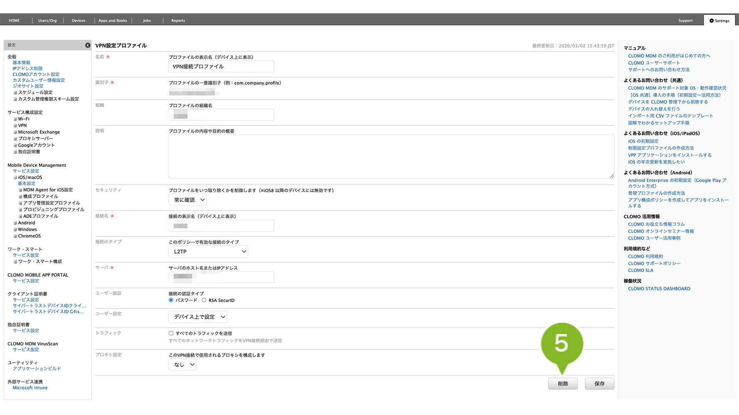Select the RSA SecurID radio button

click(x=204, y=300)
